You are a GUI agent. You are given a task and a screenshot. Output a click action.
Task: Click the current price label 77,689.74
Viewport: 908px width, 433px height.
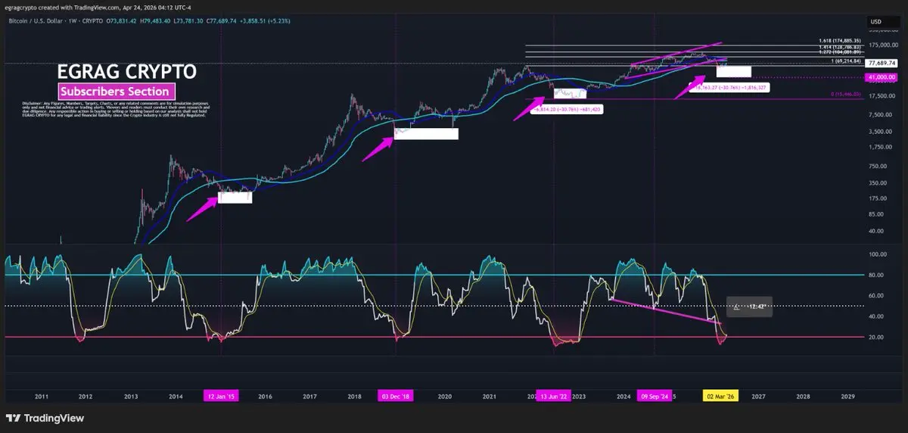click(x=882, y=63)
